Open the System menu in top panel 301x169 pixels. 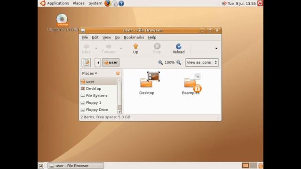coord(95,3)
